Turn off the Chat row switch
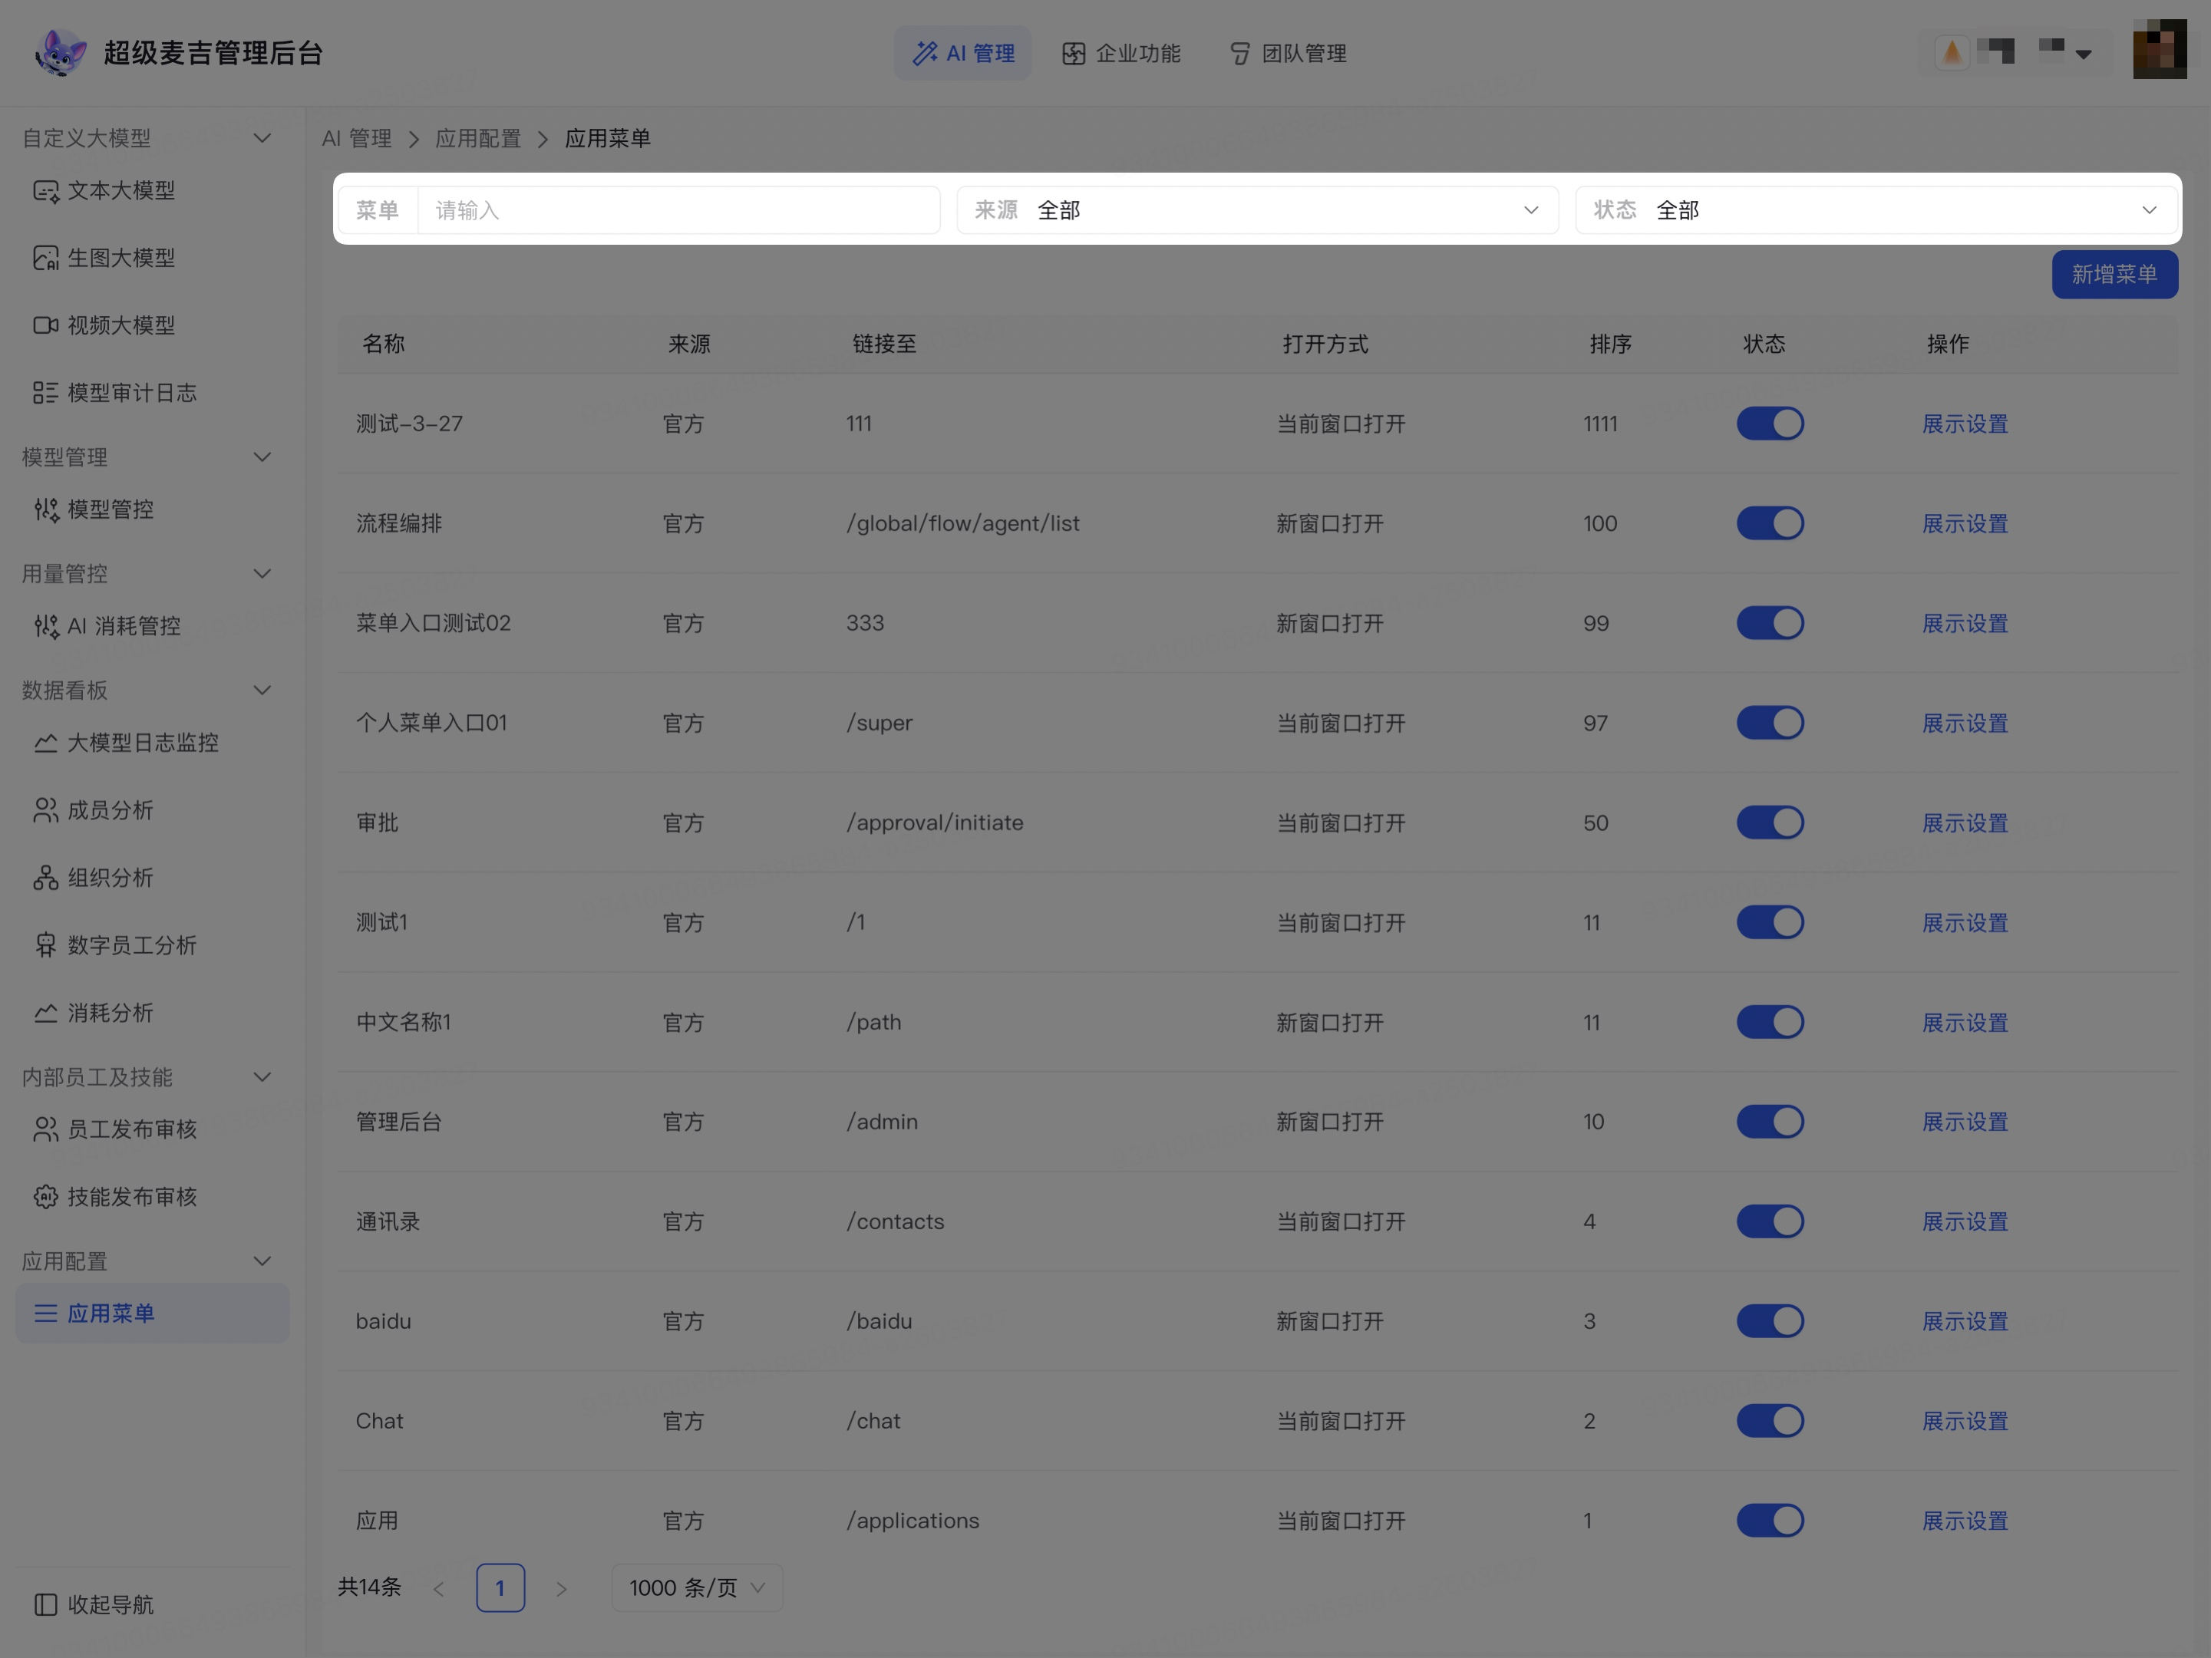The width and height of the screenshot is (2211, 1658). [x=1769, y=1421]
